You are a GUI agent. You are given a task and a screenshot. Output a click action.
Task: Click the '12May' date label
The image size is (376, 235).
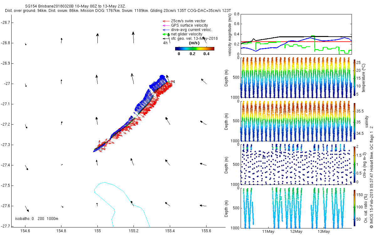point(296,232)
